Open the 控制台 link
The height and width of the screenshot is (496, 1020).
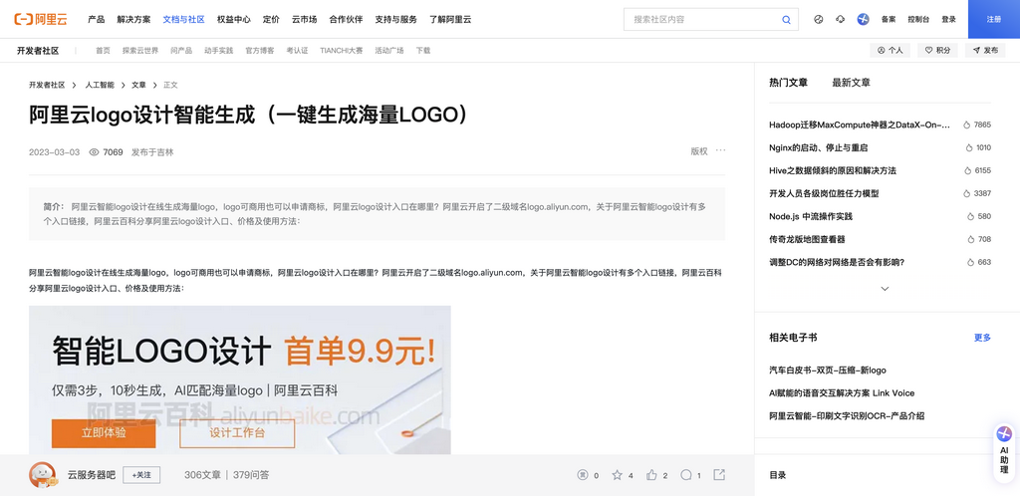point(917,20)
